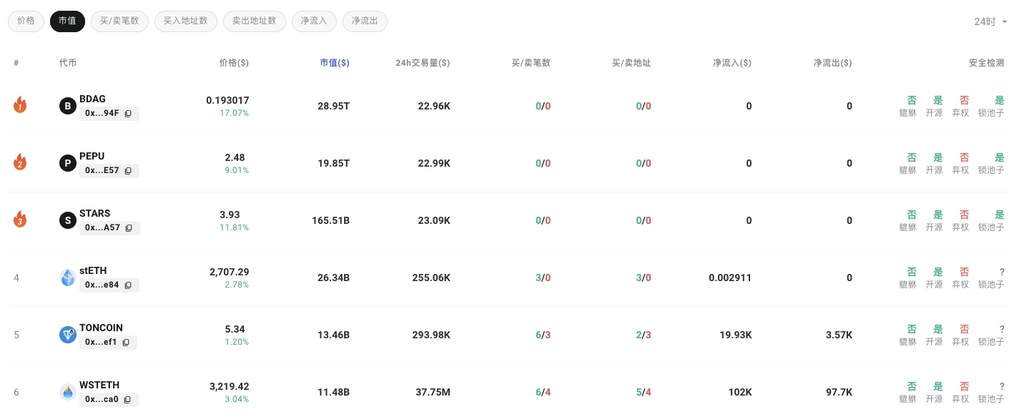Select the 净流入 filter pill

314,21
